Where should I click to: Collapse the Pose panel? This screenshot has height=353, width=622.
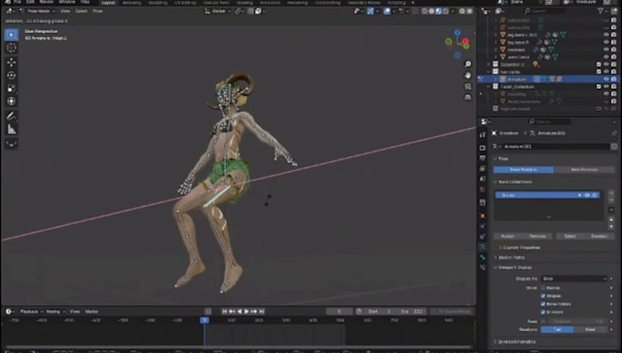[x=502, y=158]
